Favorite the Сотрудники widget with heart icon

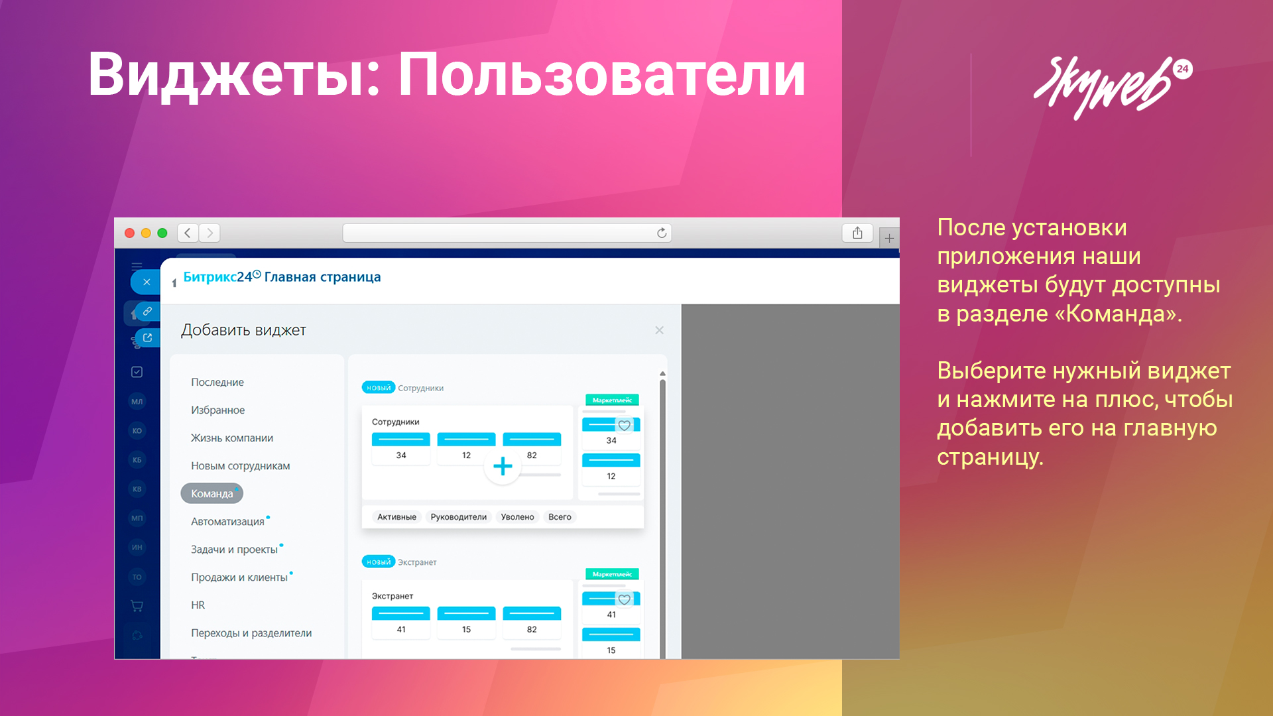(624, 426)
